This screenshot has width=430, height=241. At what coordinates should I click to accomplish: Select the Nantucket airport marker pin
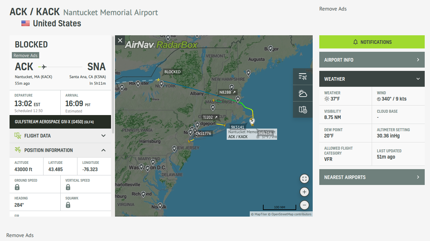(252, 122)
